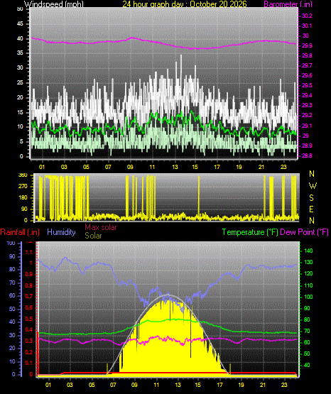331x394 pixels.
Task: Click "15" on the windspeed axis
Action: 20,112
